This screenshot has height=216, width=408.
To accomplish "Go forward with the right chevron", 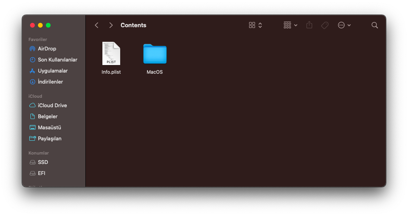I will (x=111, y=25).
